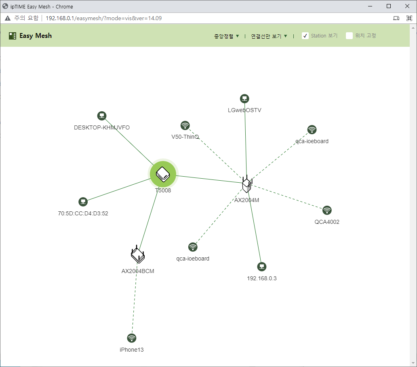This screenshot has height=367, width=417.
Task: Click the grid extension icon in address bar
Action: [409, 18]
